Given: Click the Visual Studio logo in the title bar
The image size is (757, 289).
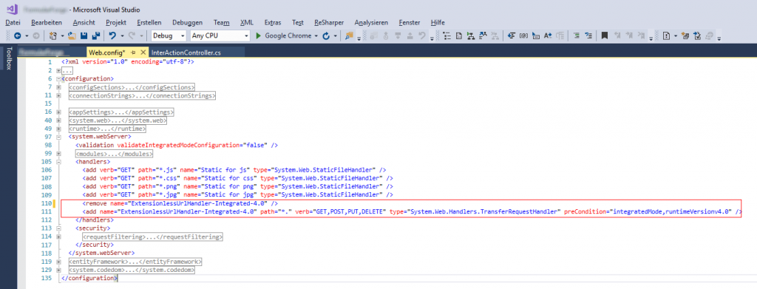Looking at the screenshot, I should 13,9.
